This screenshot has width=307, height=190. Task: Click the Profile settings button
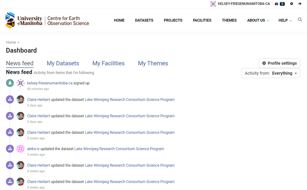tap(279, 63)
